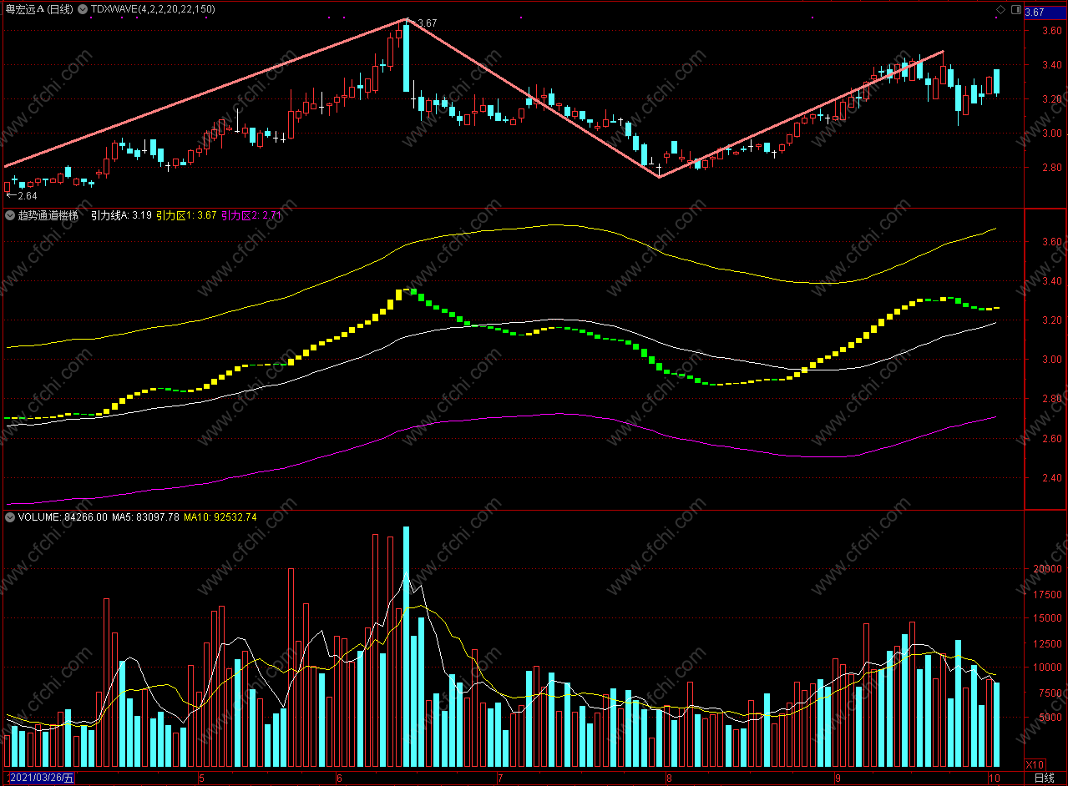This screenshot has width=1068, height=786.
Task: Click month 9 on the time axis
Action: [837, 778]
